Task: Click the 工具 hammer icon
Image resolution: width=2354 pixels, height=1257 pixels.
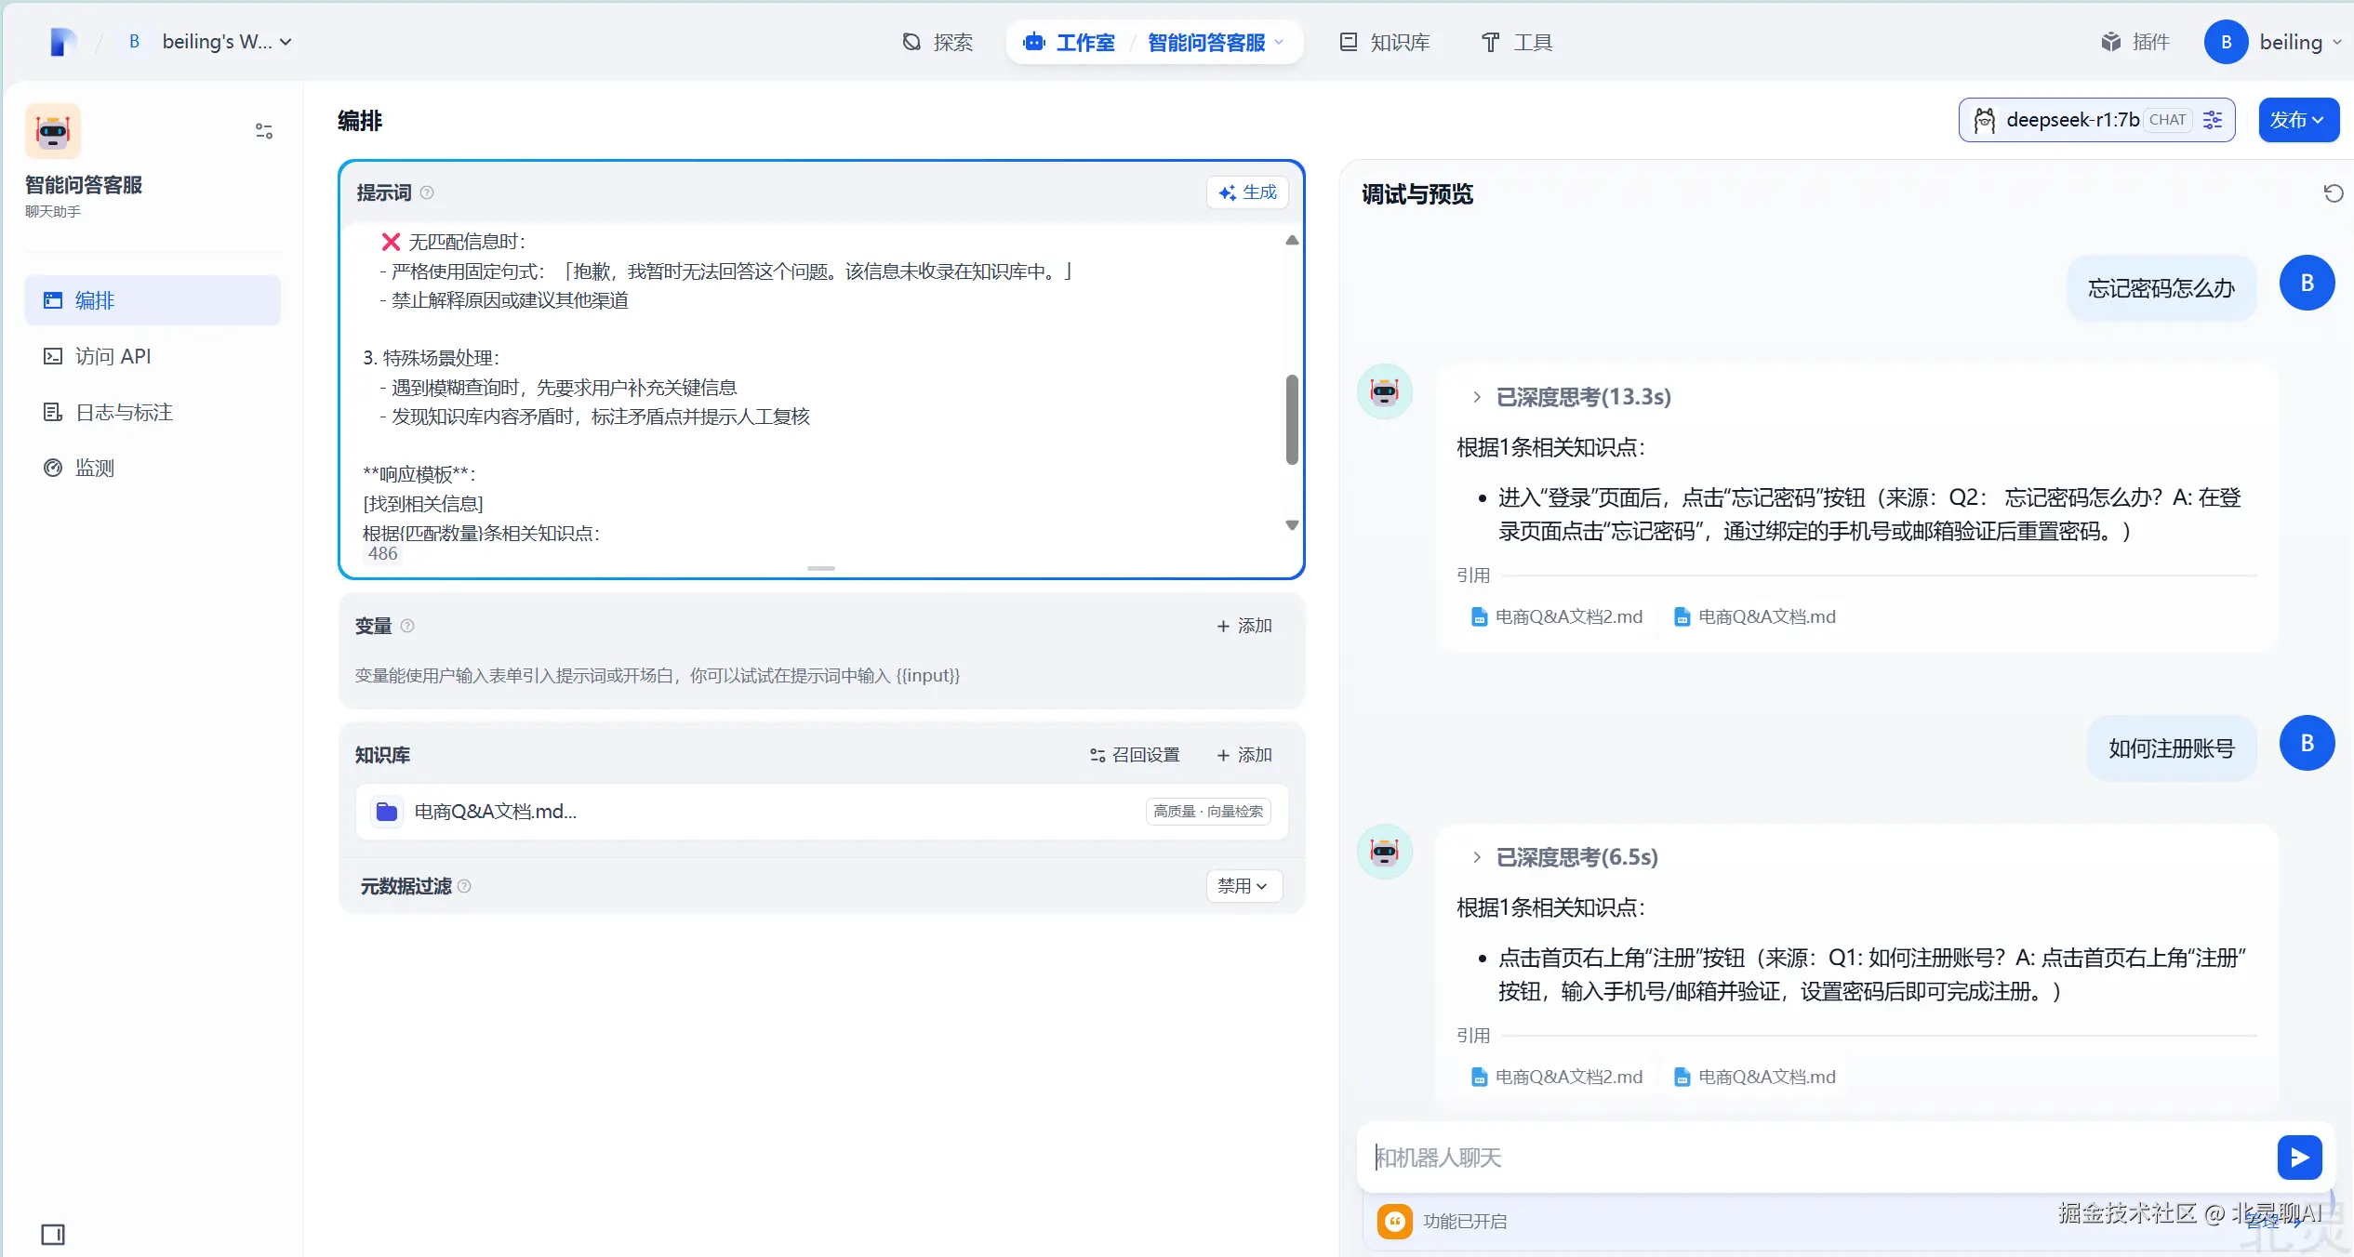Action: point(1491,42)
